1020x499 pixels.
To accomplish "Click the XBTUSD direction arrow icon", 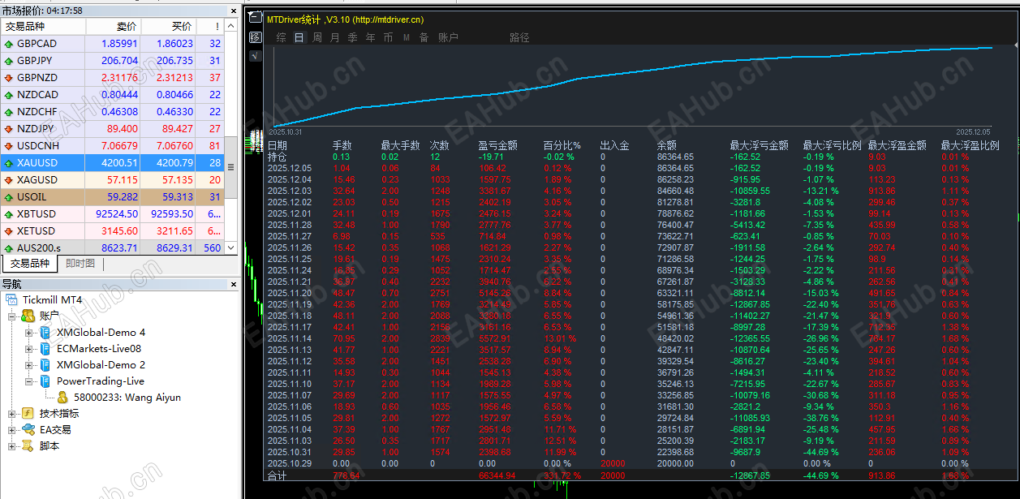I will point(8,214).
